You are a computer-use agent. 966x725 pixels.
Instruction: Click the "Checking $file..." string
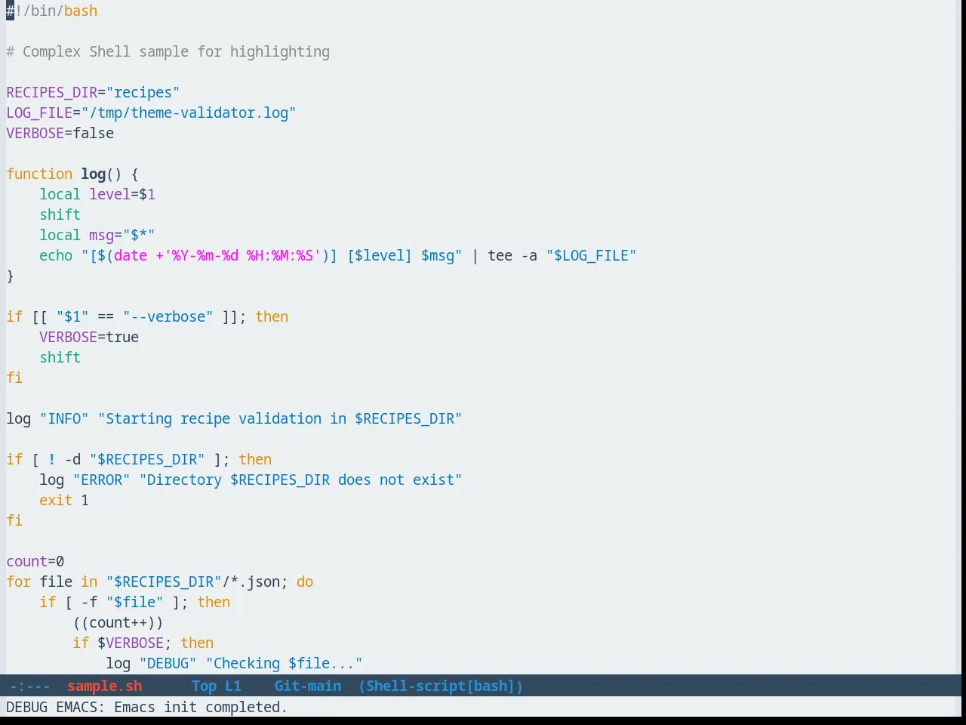click(284, 663)
